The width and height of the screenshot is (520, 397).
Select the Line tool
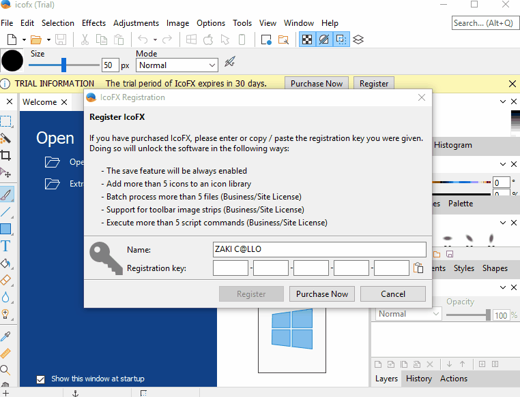click(x=6, y=212)
